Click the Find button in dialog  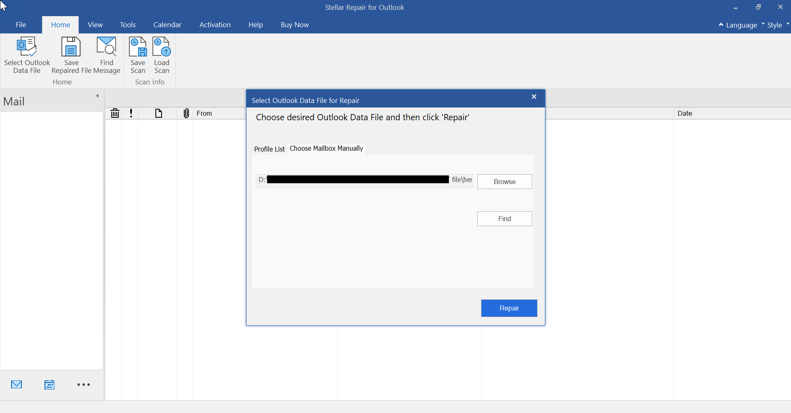tap(505, 219)
